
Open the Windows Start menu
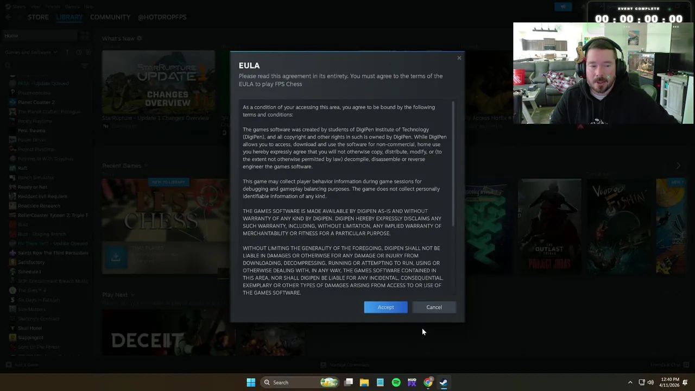coord(251,382)
